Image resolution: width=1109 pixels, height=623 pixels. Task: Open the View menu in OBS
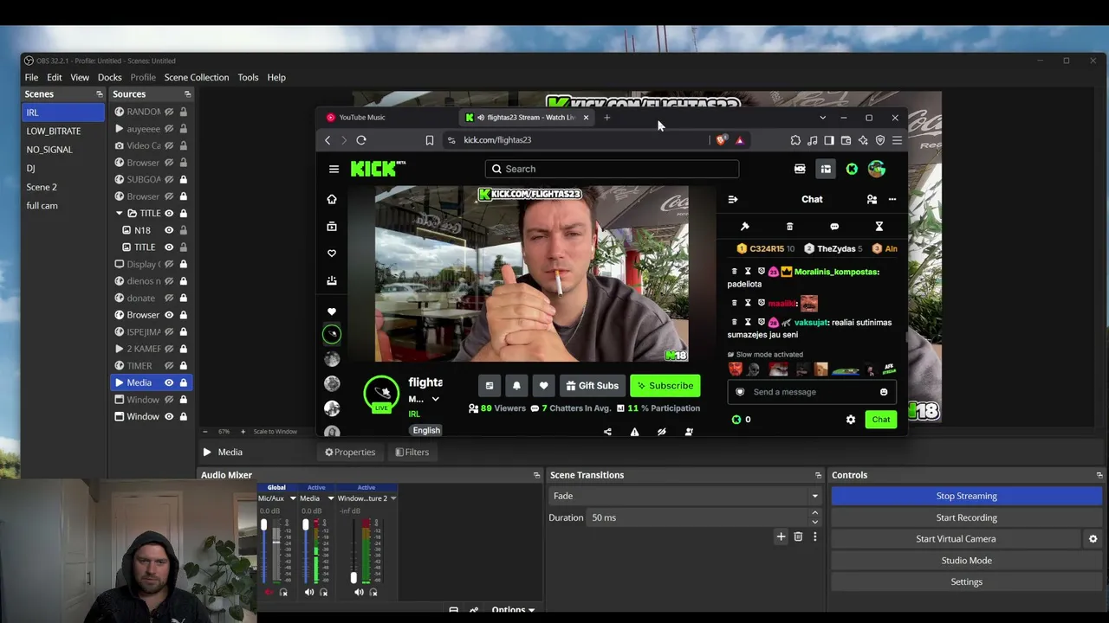80,78
